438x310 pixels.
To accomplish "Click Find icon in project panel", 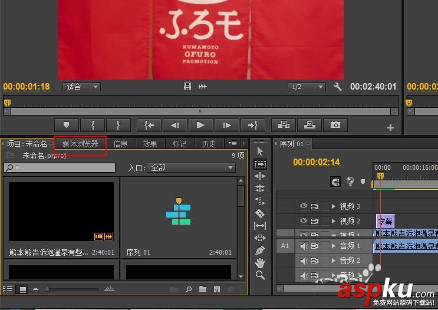I will coord(189,289).
